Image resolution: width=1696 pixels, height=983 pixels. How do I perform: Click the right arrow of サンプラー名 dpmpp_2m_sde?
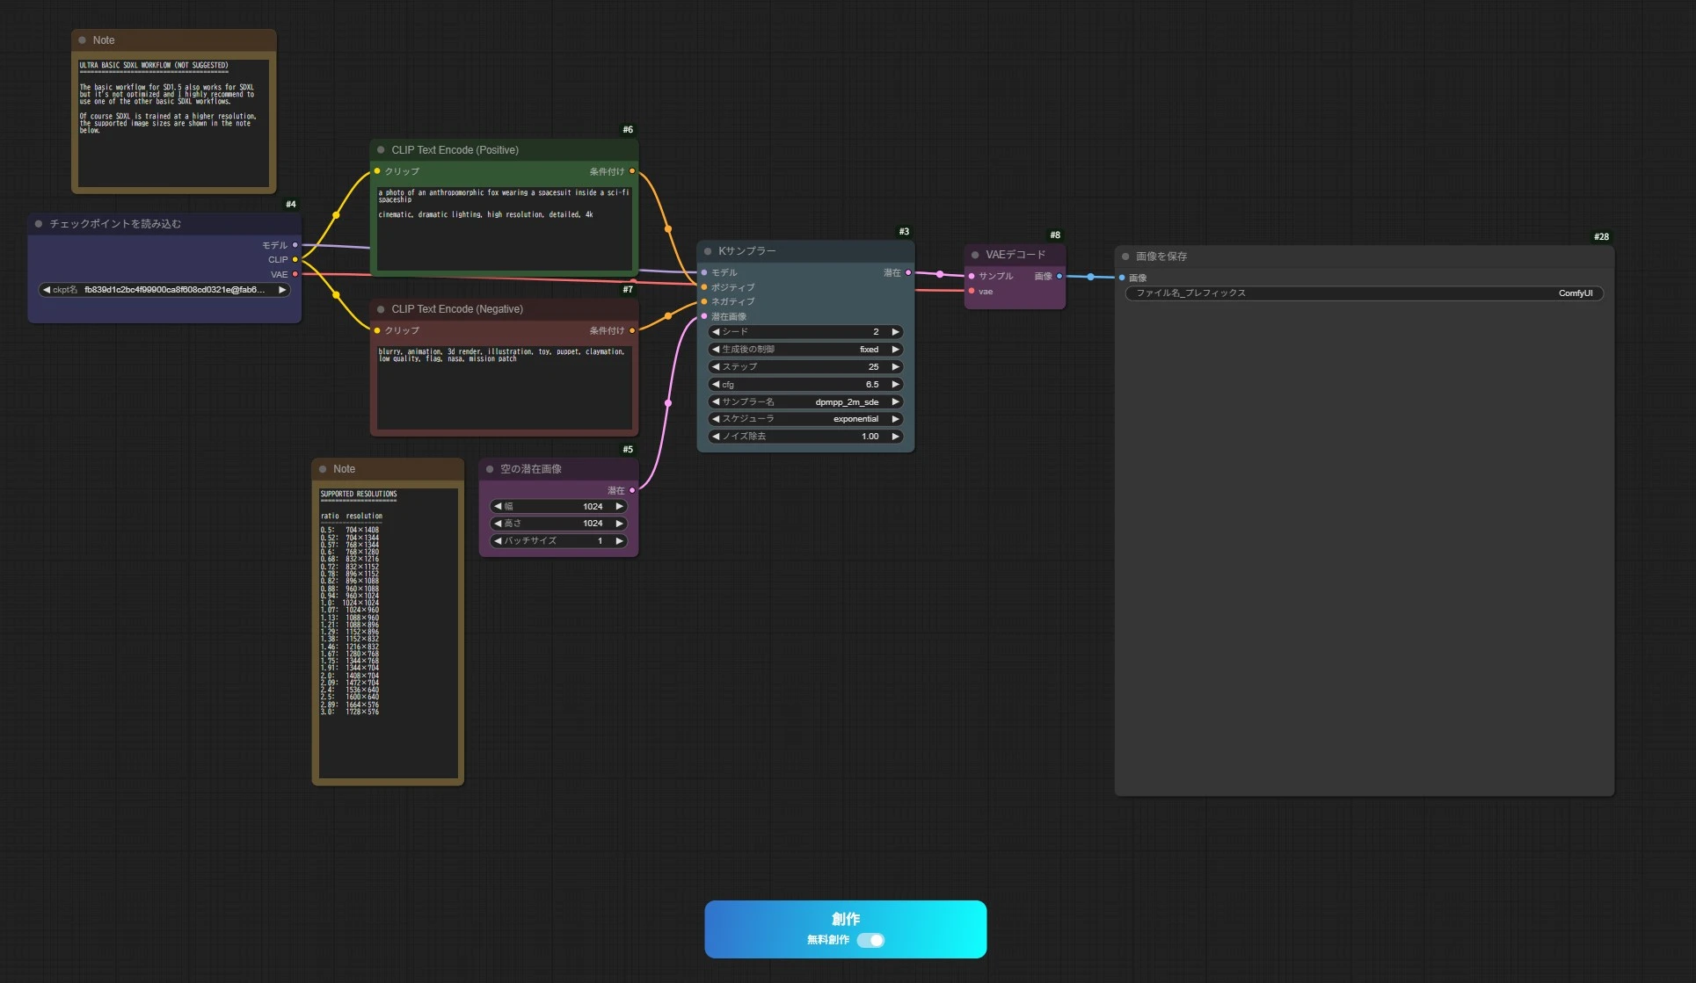[895, 401]
